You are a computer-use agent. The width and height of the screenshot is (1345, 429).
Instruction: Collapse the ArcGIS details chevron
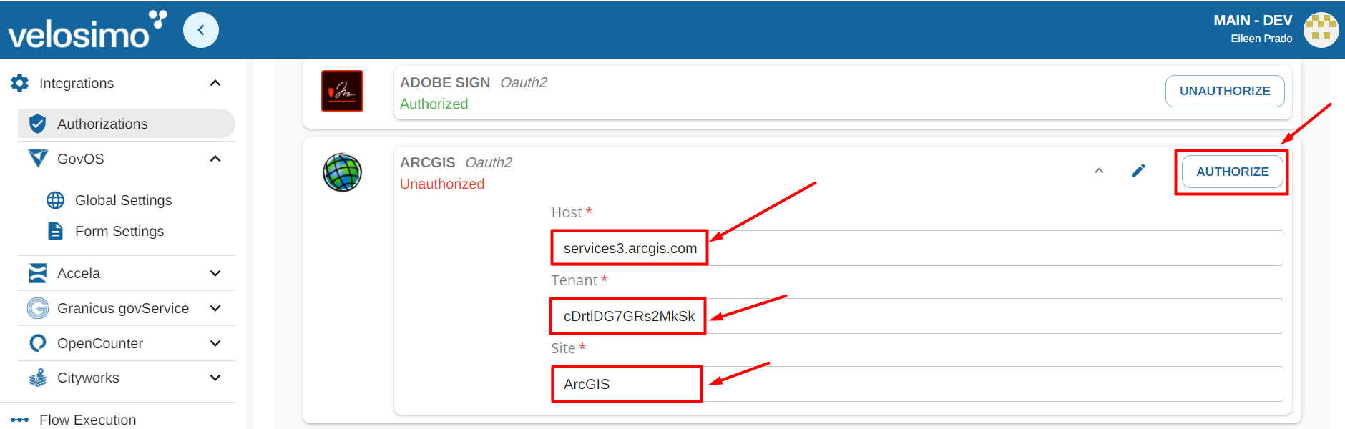point(1100,171)
